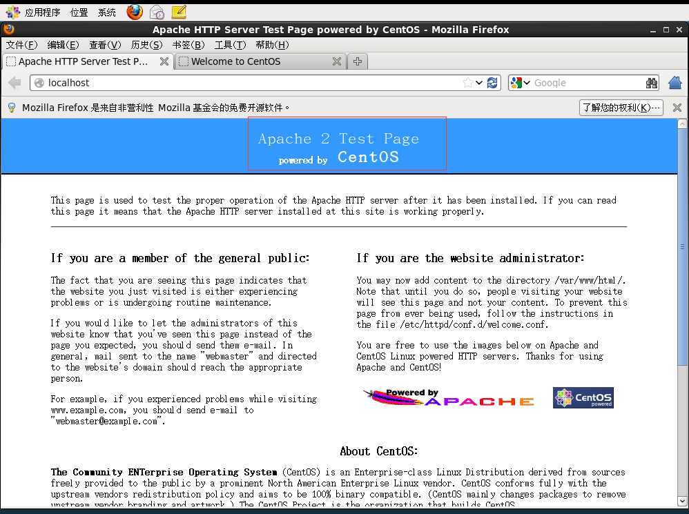Open the 位置 menu
The image size is (689, 514).
(x=79, y=12)
